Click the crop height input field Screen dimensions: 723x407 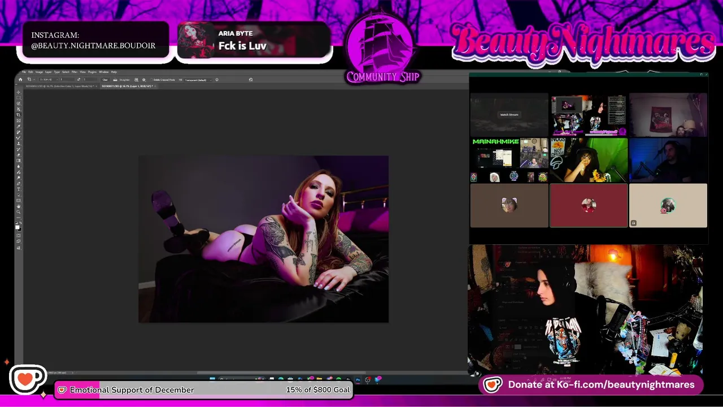click(x=90, y=80)
